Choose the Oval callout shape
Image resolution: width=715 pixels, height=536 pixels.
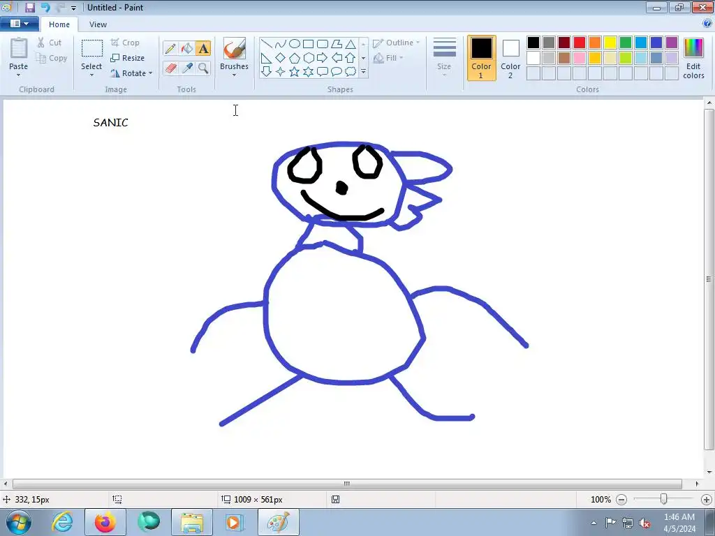(337, 72)
